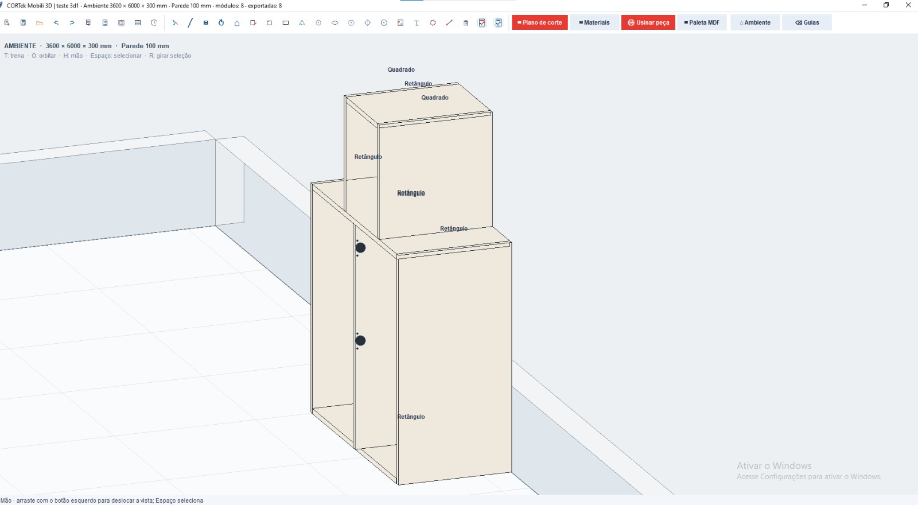Restore down the application window
Image resolution: width=918 pixels, height=505 pixels.
pyautogui.click(x=886, y=5)
